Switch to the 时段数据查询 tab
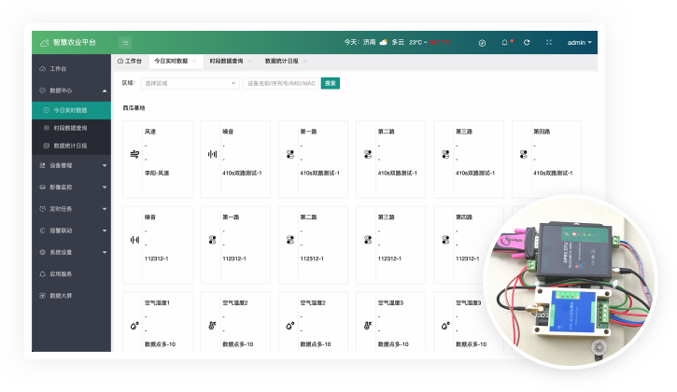The height and width of the screenshot is (392, 677). point(226,61)
